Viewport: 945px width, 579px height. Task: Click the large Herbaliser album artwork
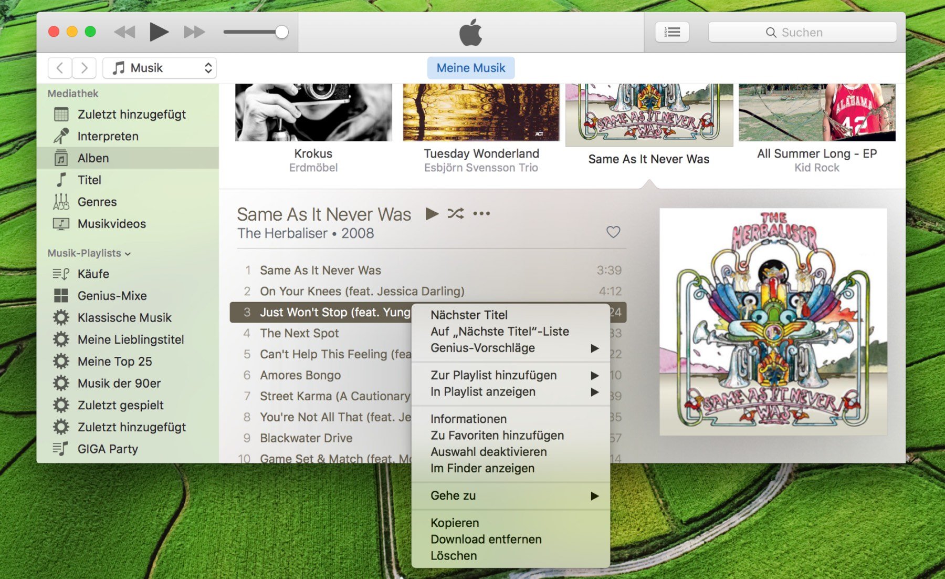(x=773, y=322)
